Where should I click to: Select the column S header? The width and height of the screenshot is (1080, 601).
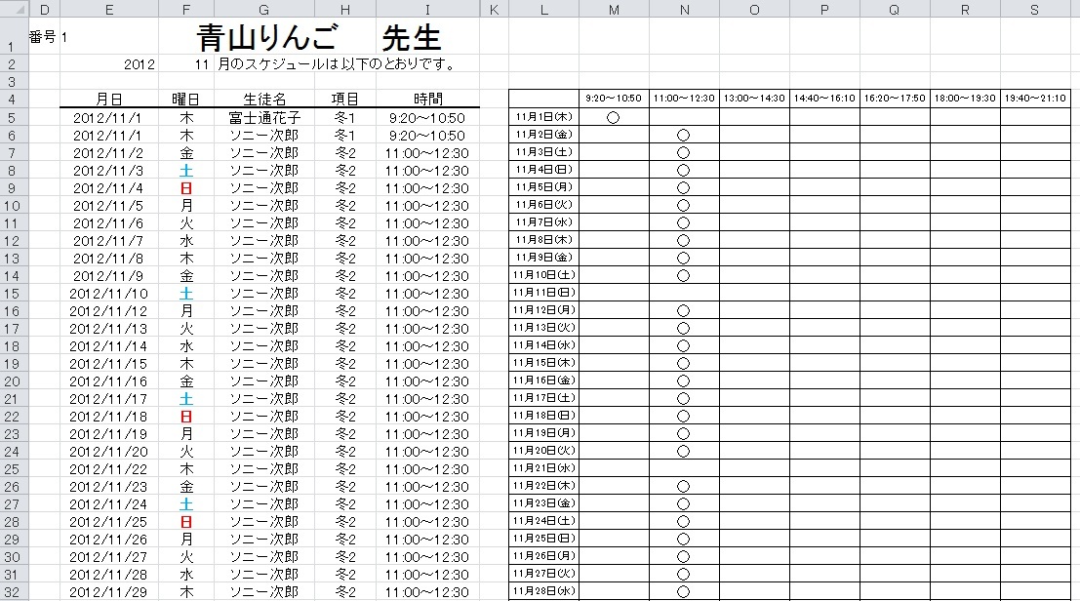tap(1035, 9)
